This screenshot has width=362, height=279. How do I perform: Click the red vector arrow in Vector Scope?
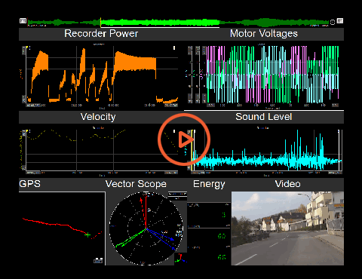(x=143, y=213)
